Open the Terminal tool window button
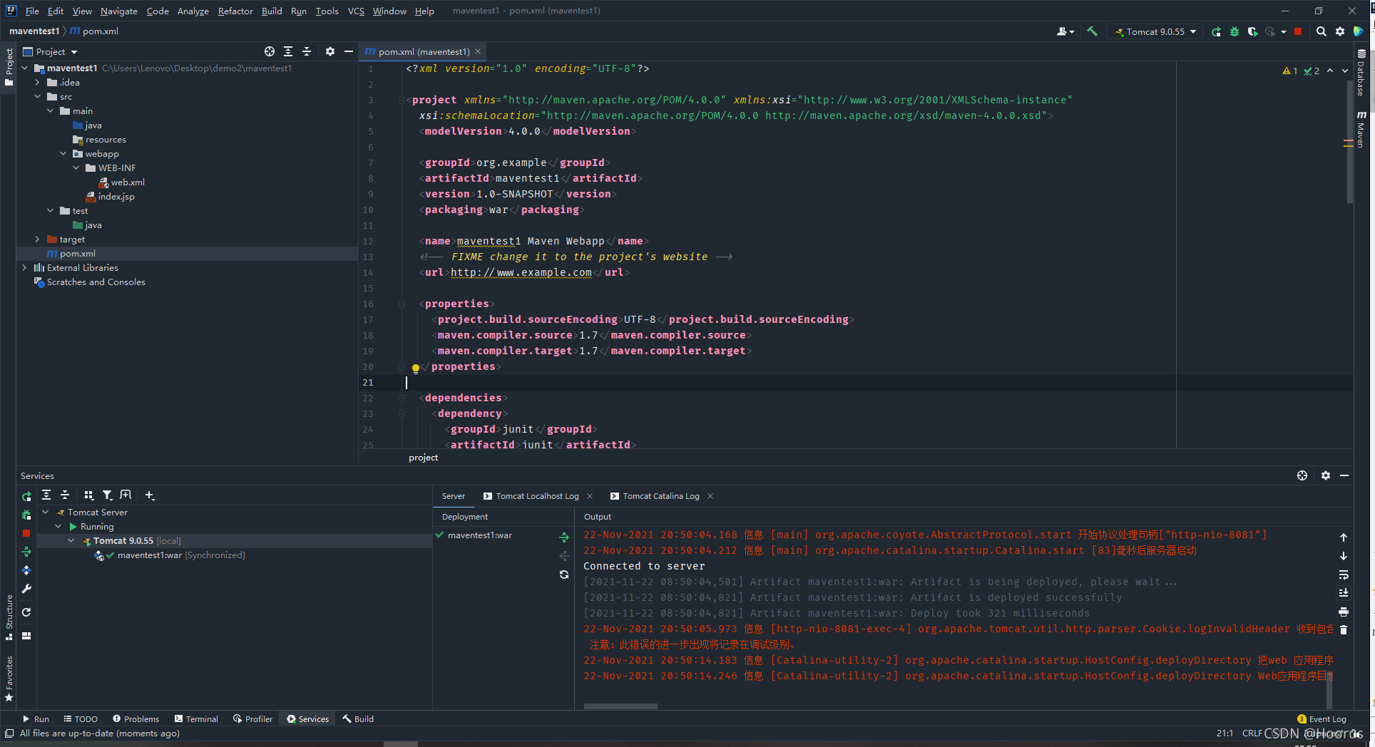This screenshot has height=747, width=1375. tap(196, 719)
